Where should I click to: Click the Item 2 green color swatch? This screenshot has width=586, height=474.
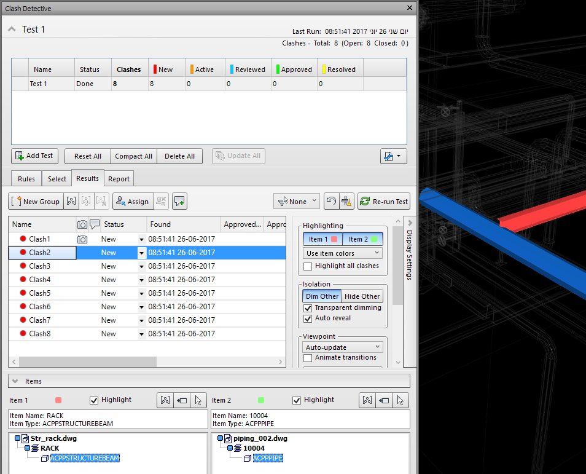[x=261, y=400]
